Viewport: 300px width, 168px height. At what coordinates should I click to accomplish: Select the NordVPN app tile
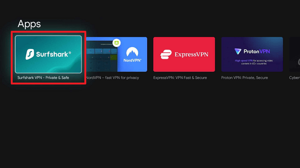[117, 54]
